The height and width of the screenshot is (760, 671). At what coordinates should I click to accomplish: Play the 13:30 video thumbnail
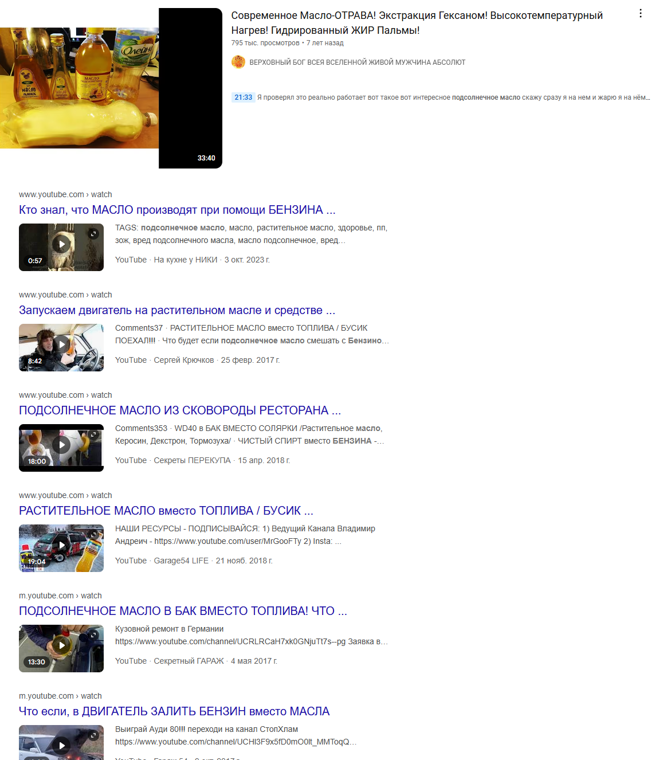(61, 648)
